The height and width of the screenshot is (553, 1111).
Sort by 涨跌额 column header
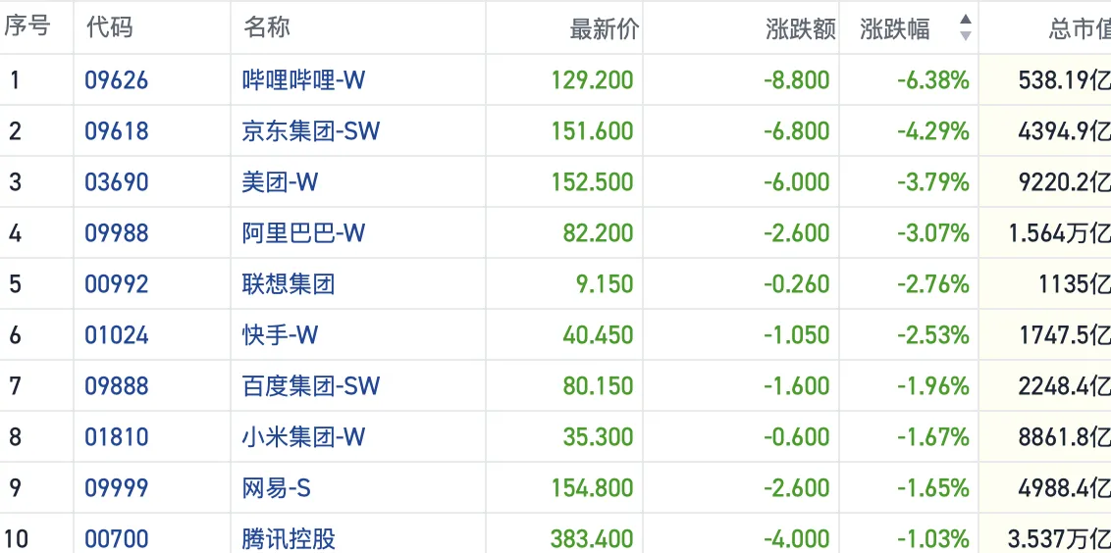(800, 29)
